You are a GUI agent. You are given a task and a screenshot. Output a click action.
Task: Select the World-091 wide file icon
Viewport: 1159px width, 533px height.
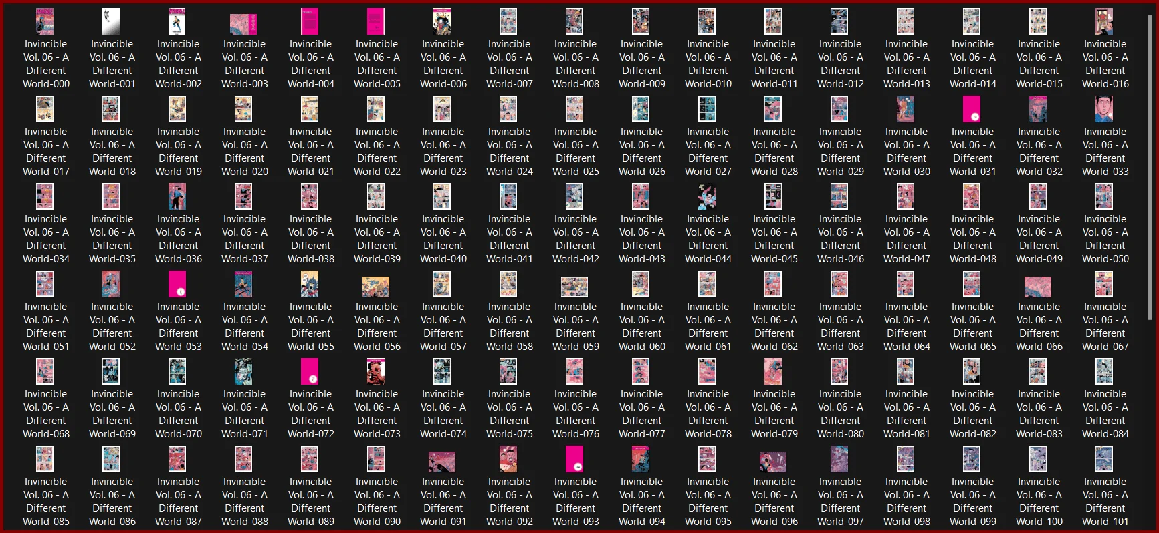point(442,462)
